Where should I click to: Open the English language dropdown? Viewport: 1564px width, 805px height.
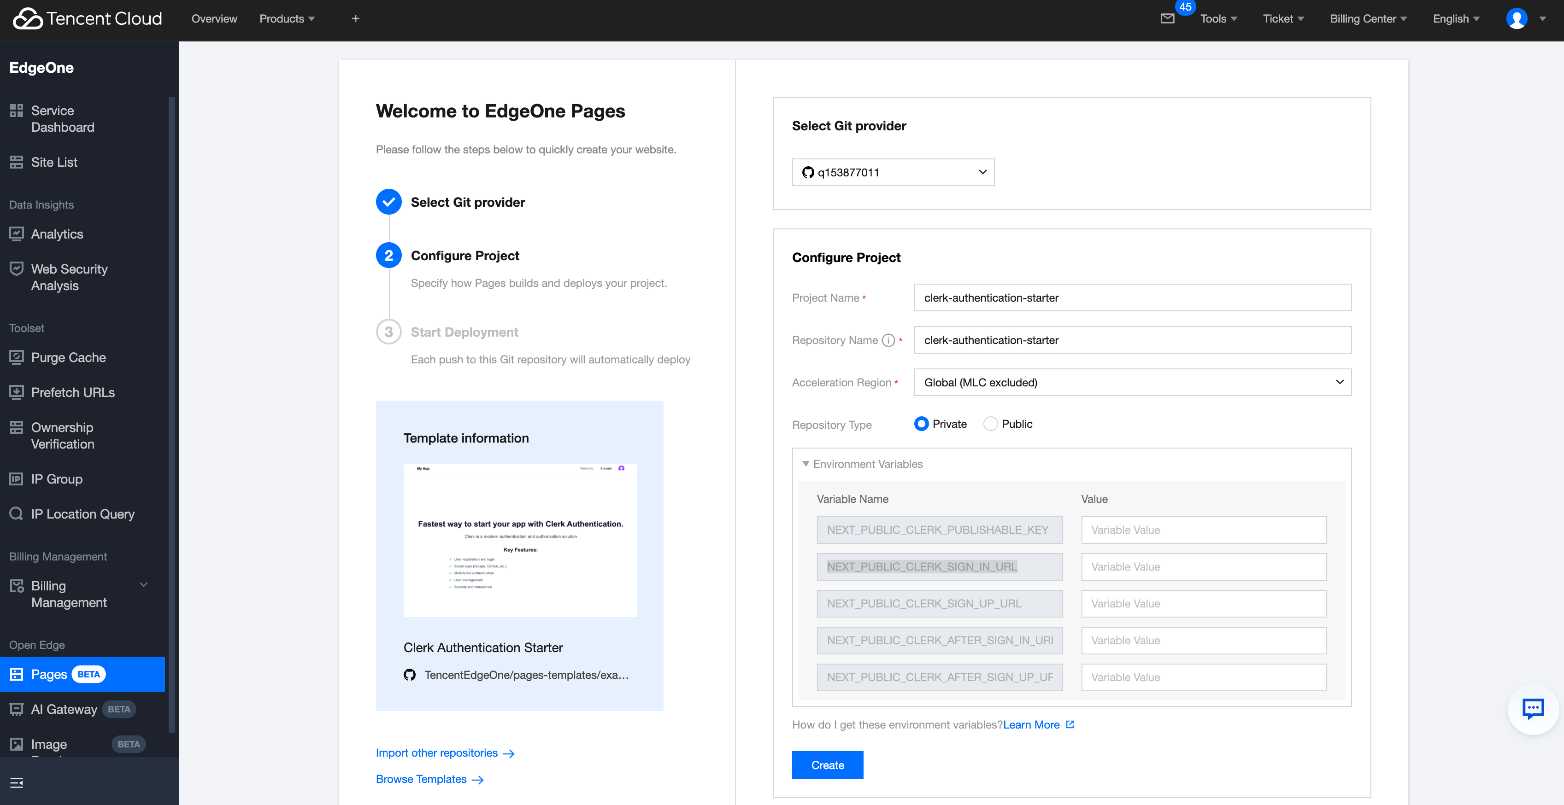click(x=1457, y=19)
